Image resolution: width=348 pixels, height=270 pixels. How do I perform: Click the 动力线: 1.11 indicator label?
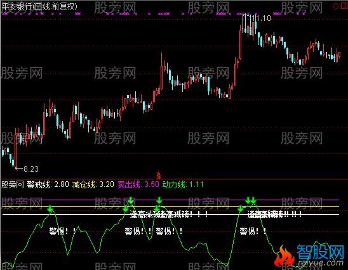183,184
